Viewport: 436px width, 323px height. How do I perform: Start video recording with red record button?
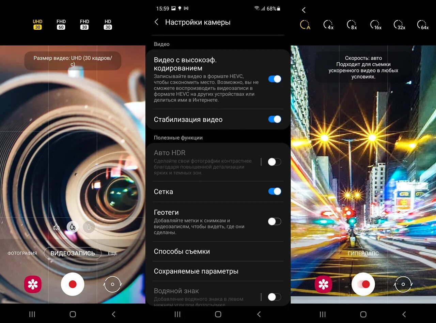[x=73, y=284]
